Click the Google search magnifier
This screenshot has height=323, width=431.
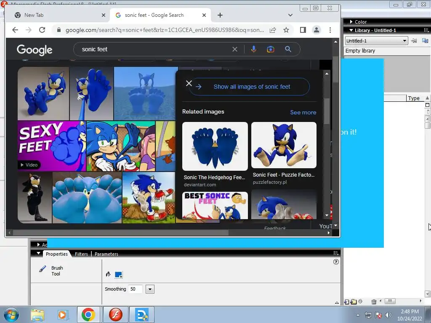tap(288, 49)
